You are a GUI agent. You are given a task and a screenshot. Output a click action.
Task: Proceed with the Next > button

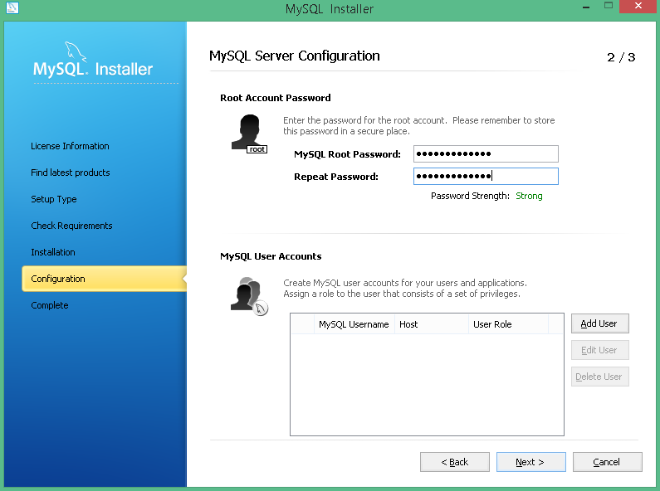(x=530, y=462)
